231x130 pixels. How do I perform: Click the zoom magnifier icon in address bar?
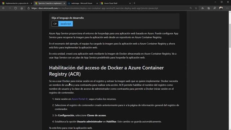click(191, 8)
